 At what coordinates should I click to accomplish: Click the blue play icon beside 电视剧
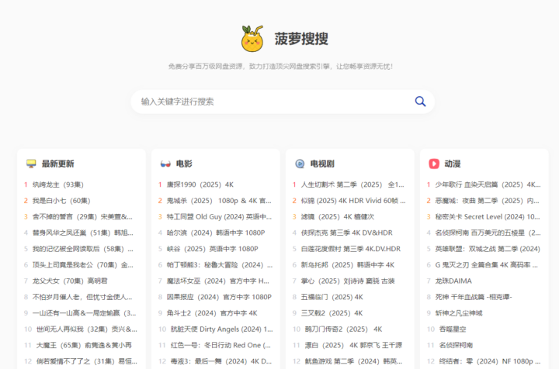pos(300,164)
